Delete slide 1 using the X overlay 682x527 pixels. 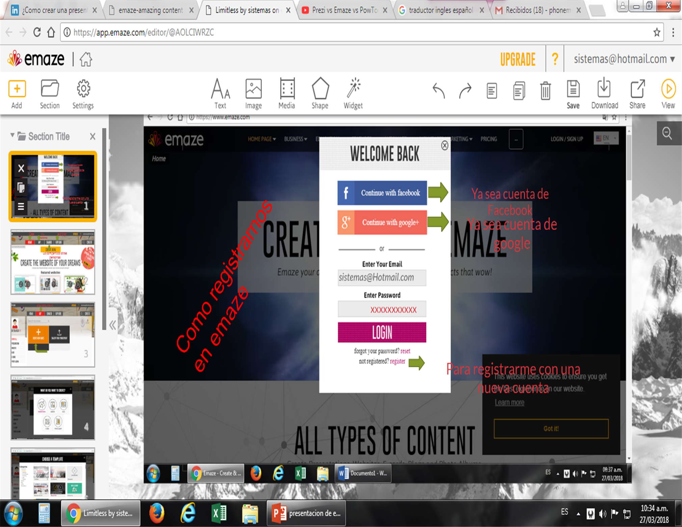pyautogui.click(x=21, y=168)
